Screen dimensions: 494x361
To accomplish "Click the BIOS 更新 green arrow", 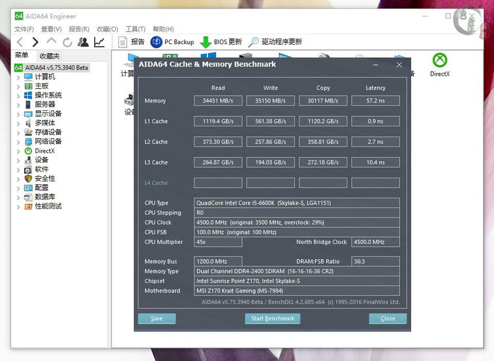I will [206, 42].
